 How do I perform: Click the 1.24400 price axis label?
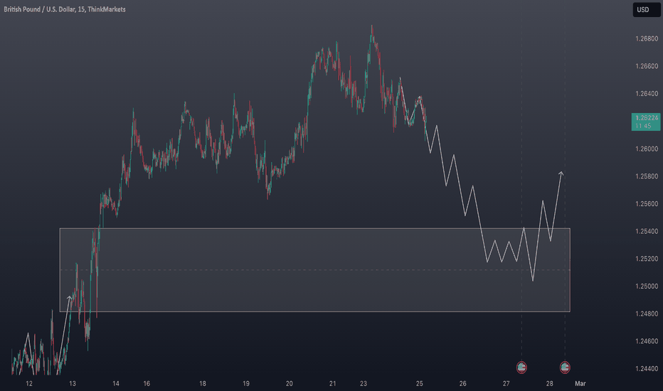pos(647,368)
